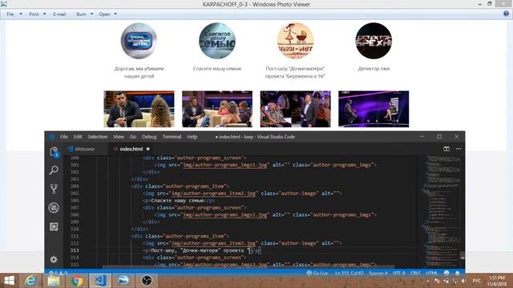This screenshot has width=513, height=288.
Task: Open the network tray icon
Action: tap(454, 281)
